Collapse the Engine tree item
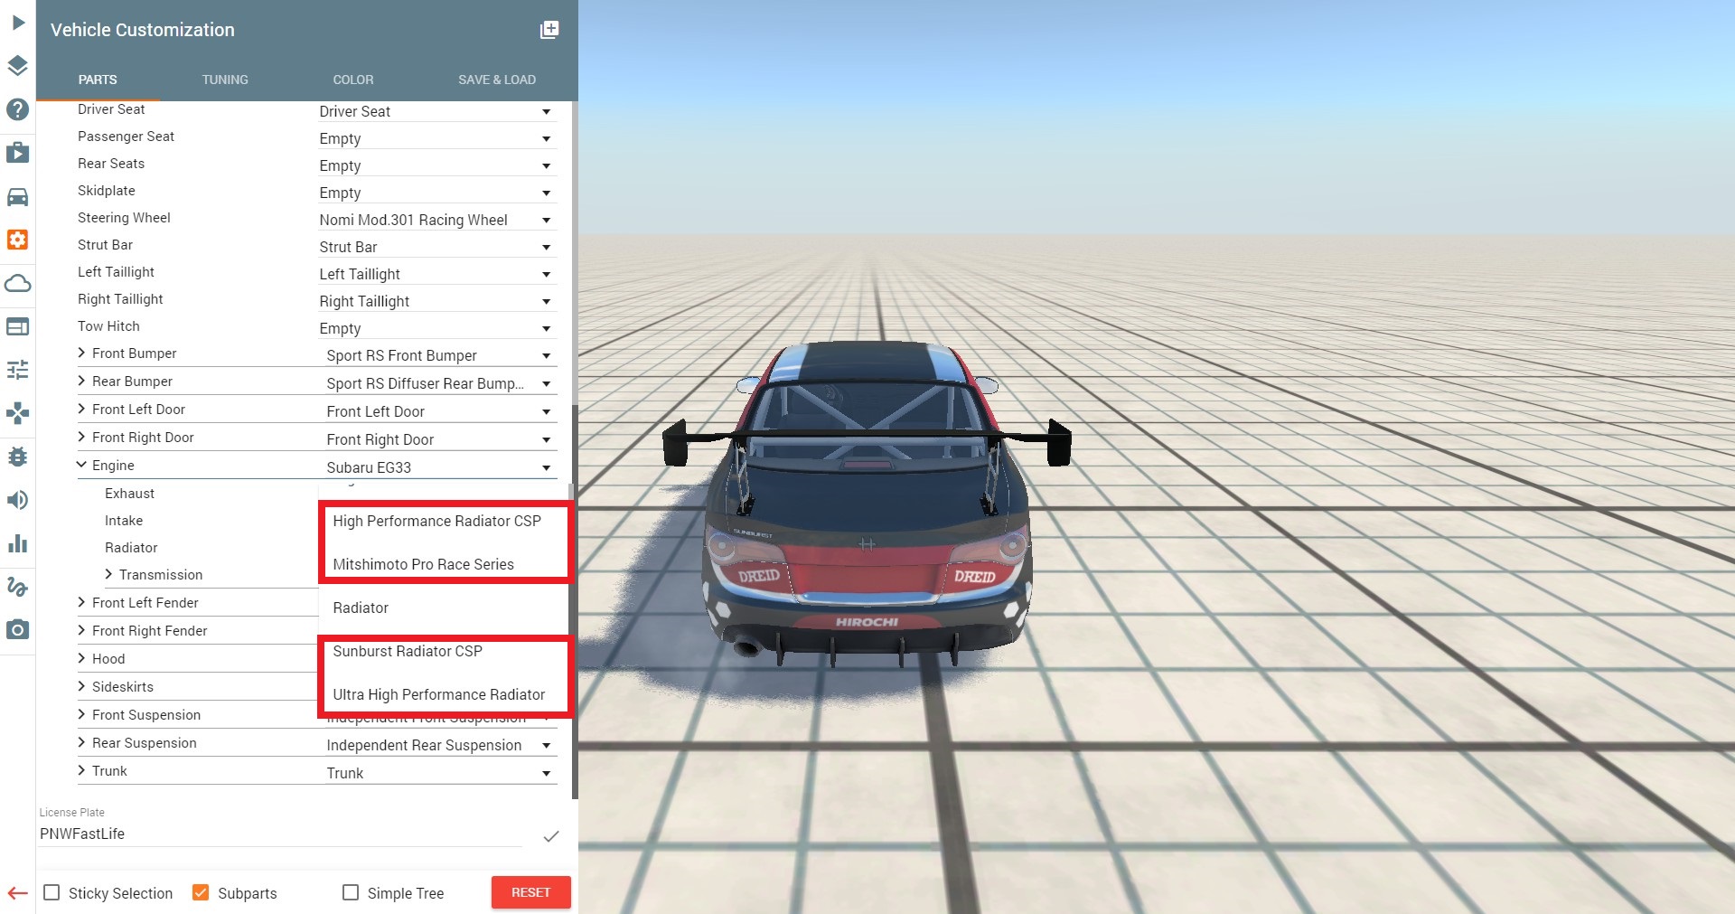The width and height of the screenshot is (1735, 914). coord(82,465)
